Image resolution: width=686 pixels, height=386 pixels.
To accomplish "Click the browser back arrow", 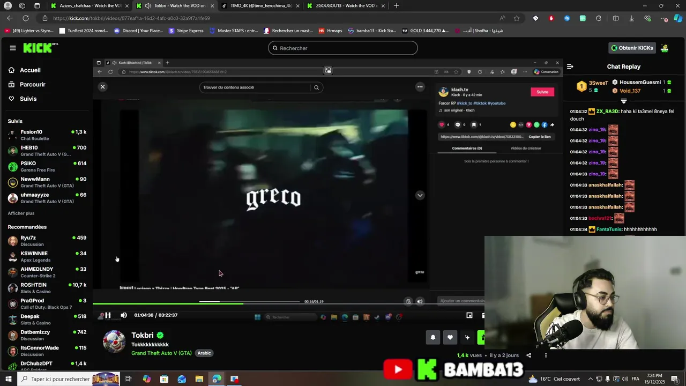I will point(10,18).
